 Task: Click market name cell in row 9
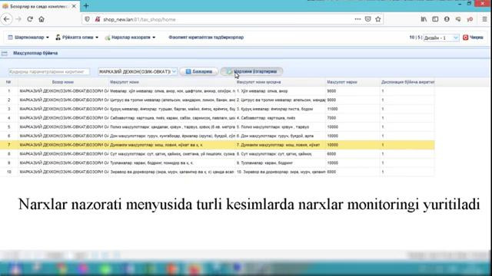(63, 163)
